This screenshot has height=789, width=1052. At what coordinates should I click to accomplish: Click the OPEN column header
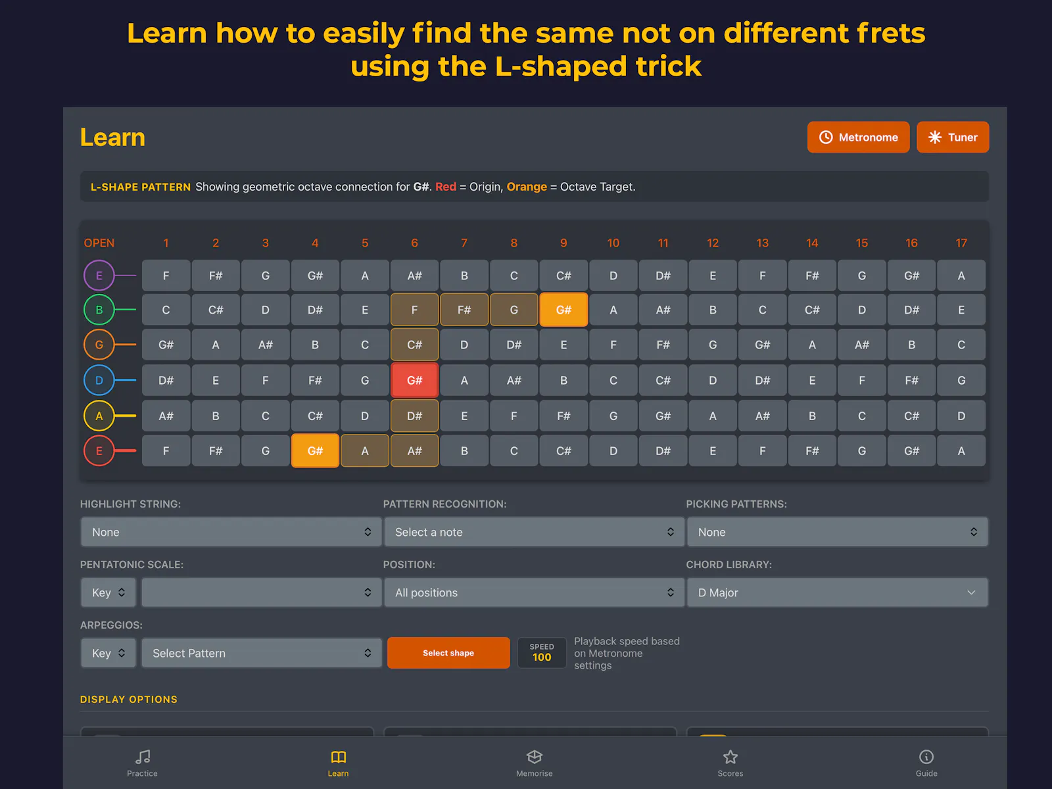(x=99, y=243)
